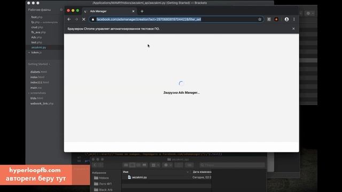Go back in the Chrome browser
This screenshot has height=192, width=342.
[x=69, y=19]
